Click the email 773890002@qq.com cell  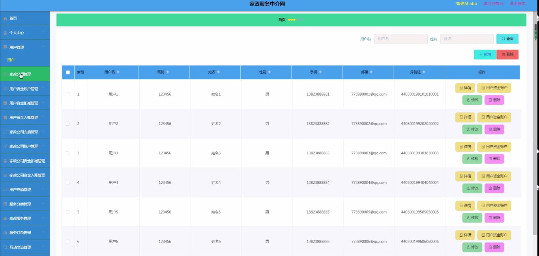369,124
